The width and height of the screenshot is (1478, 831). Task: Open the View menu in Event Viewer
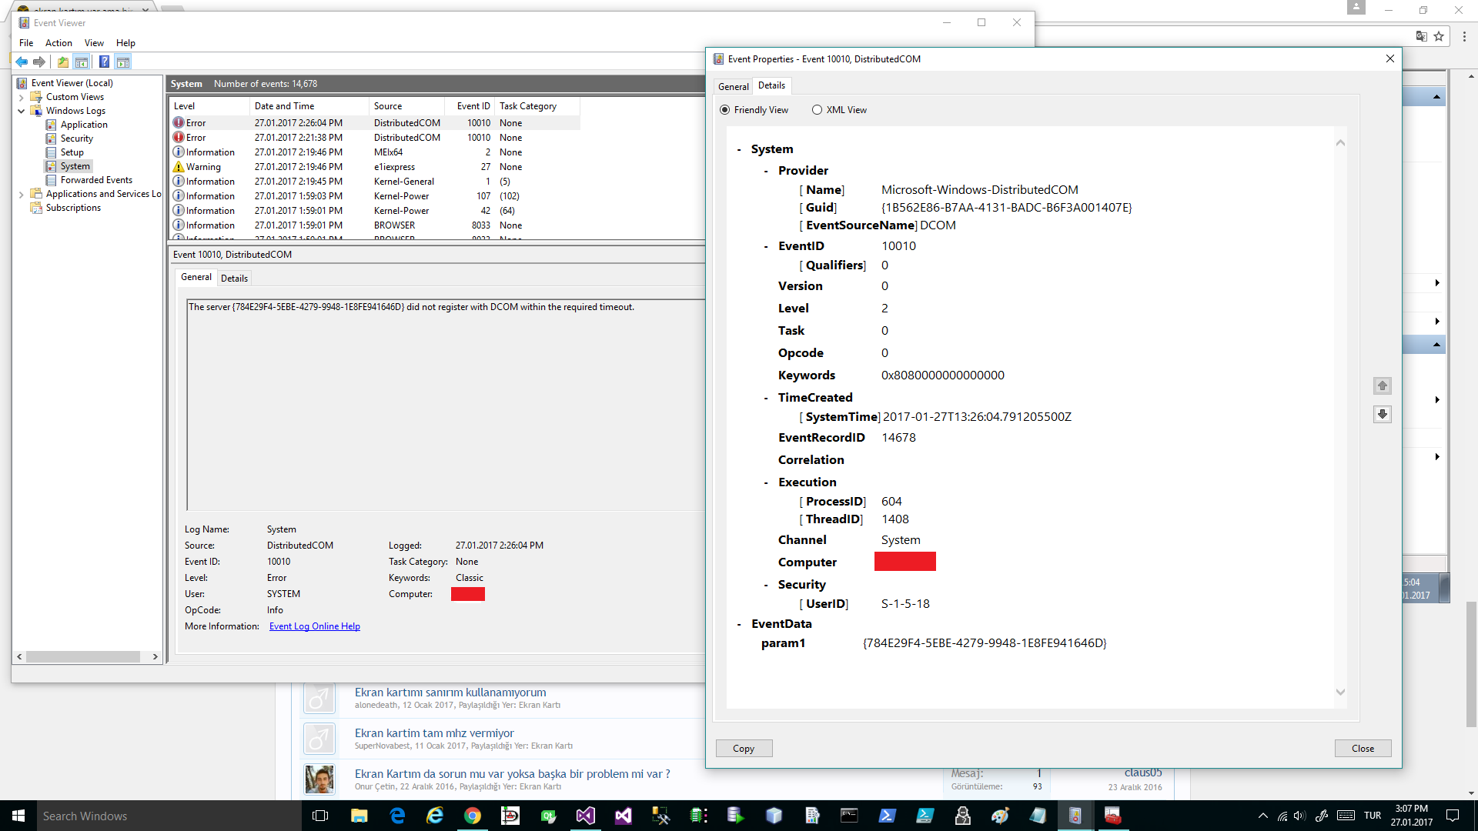[94, 43]
